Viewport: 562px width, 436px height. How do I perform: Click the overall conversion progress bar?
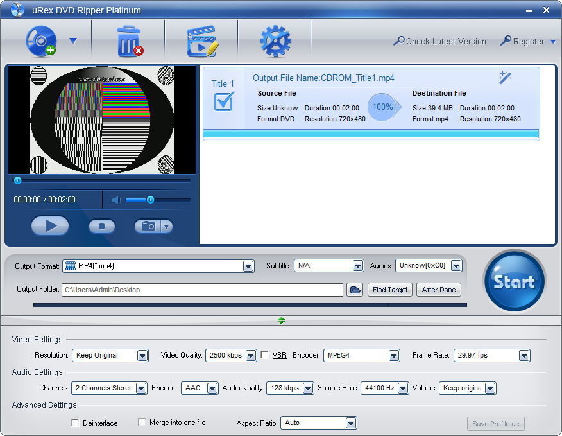250,305
